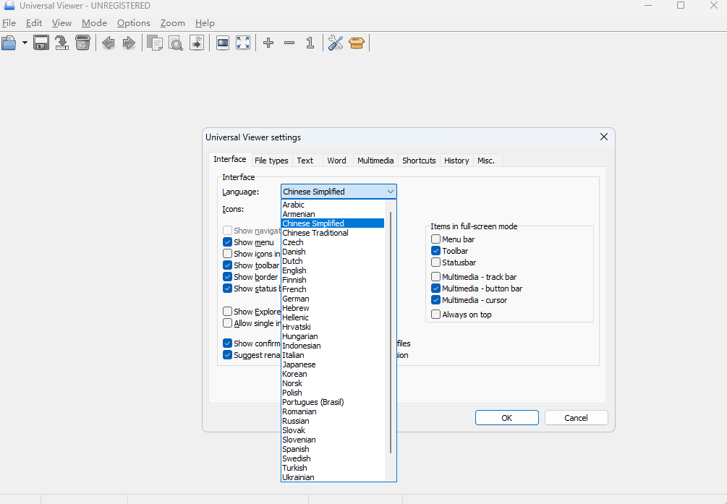Uncheck Toolbar under full-screen mode items
The width and height of the screenshot is (727, 504).
(435, 251)
